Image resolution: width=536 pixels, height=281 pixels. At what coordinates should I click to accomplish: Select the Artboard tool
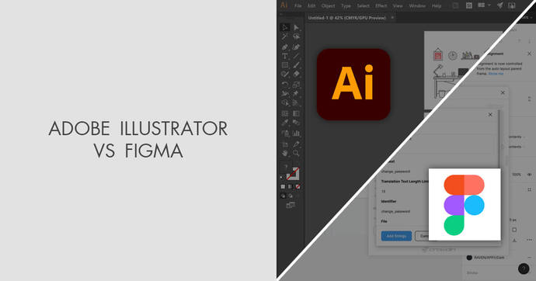point(285,144)
